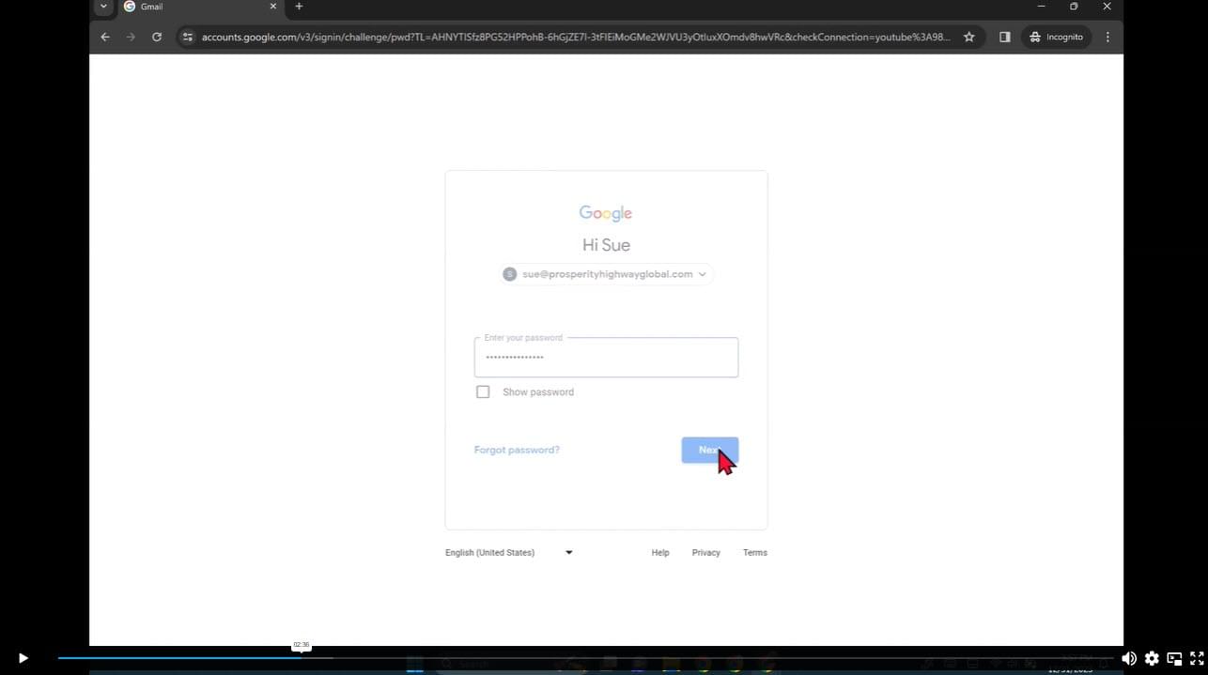The height and width of the screenshot is (675, 1208).
Task: Click the Next button
Action: click(x=709, y=450)
